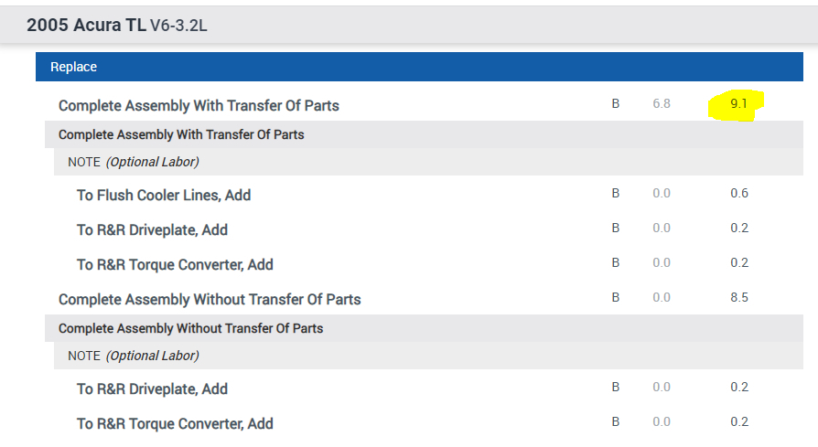
Task: Click the 8.5 labor time value
Action: pyautogui.click(x=739, y=298)
